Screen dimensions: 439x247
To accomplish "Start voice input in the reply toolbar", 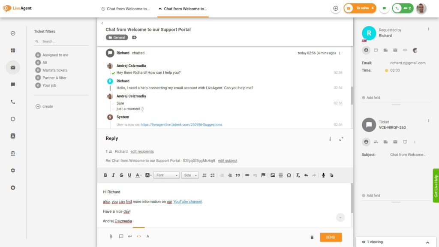I will pyautogui.click(x=323, y=175).
